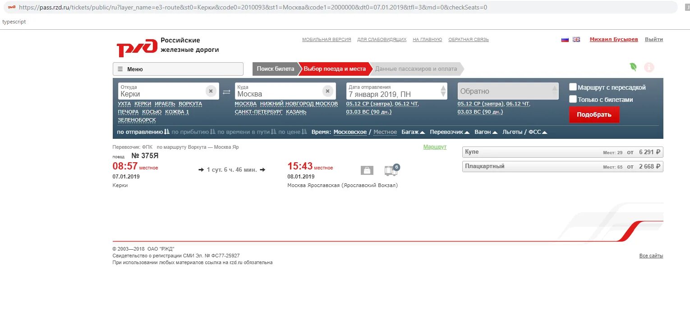Switch time display to Местное
The height and width of the screenshot is (311, 690).
coord(385,132)
